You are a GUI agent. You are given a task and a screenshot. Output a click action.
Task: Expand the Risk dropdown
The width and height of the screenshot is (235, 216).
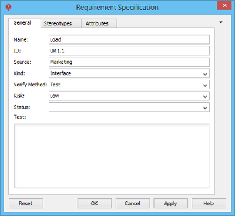tap(205, 96)
